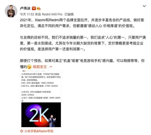This screenshot has height=135, width=151.
Task: Open the post options chevron menu
Action: point(144,6)
